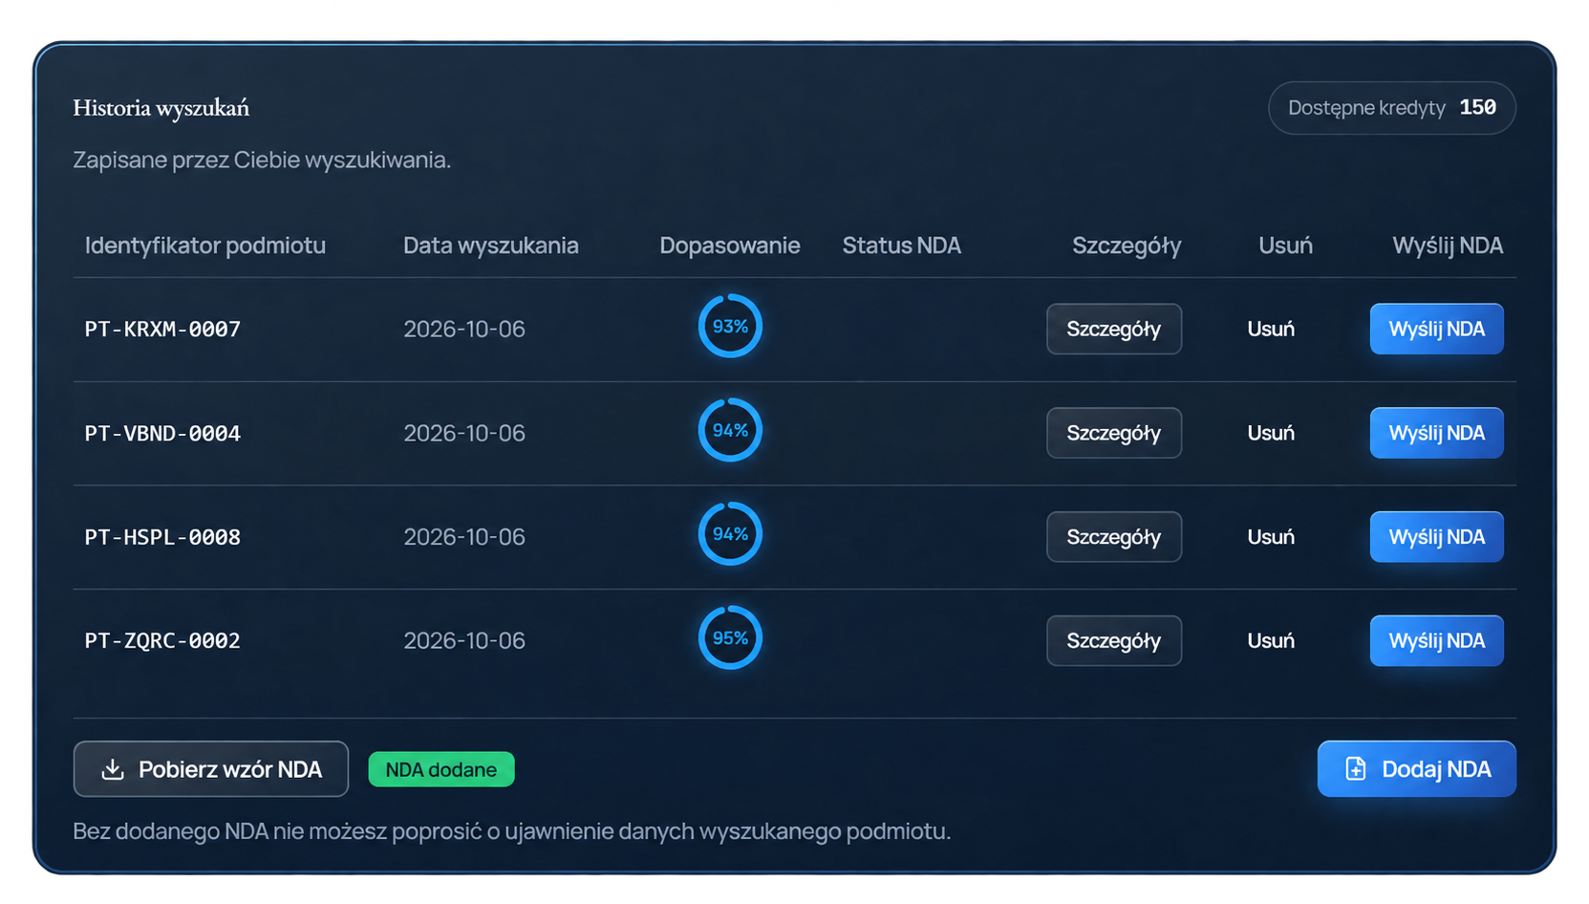Click the download icon in Pobierz wzór NDA

pos(113,769)
